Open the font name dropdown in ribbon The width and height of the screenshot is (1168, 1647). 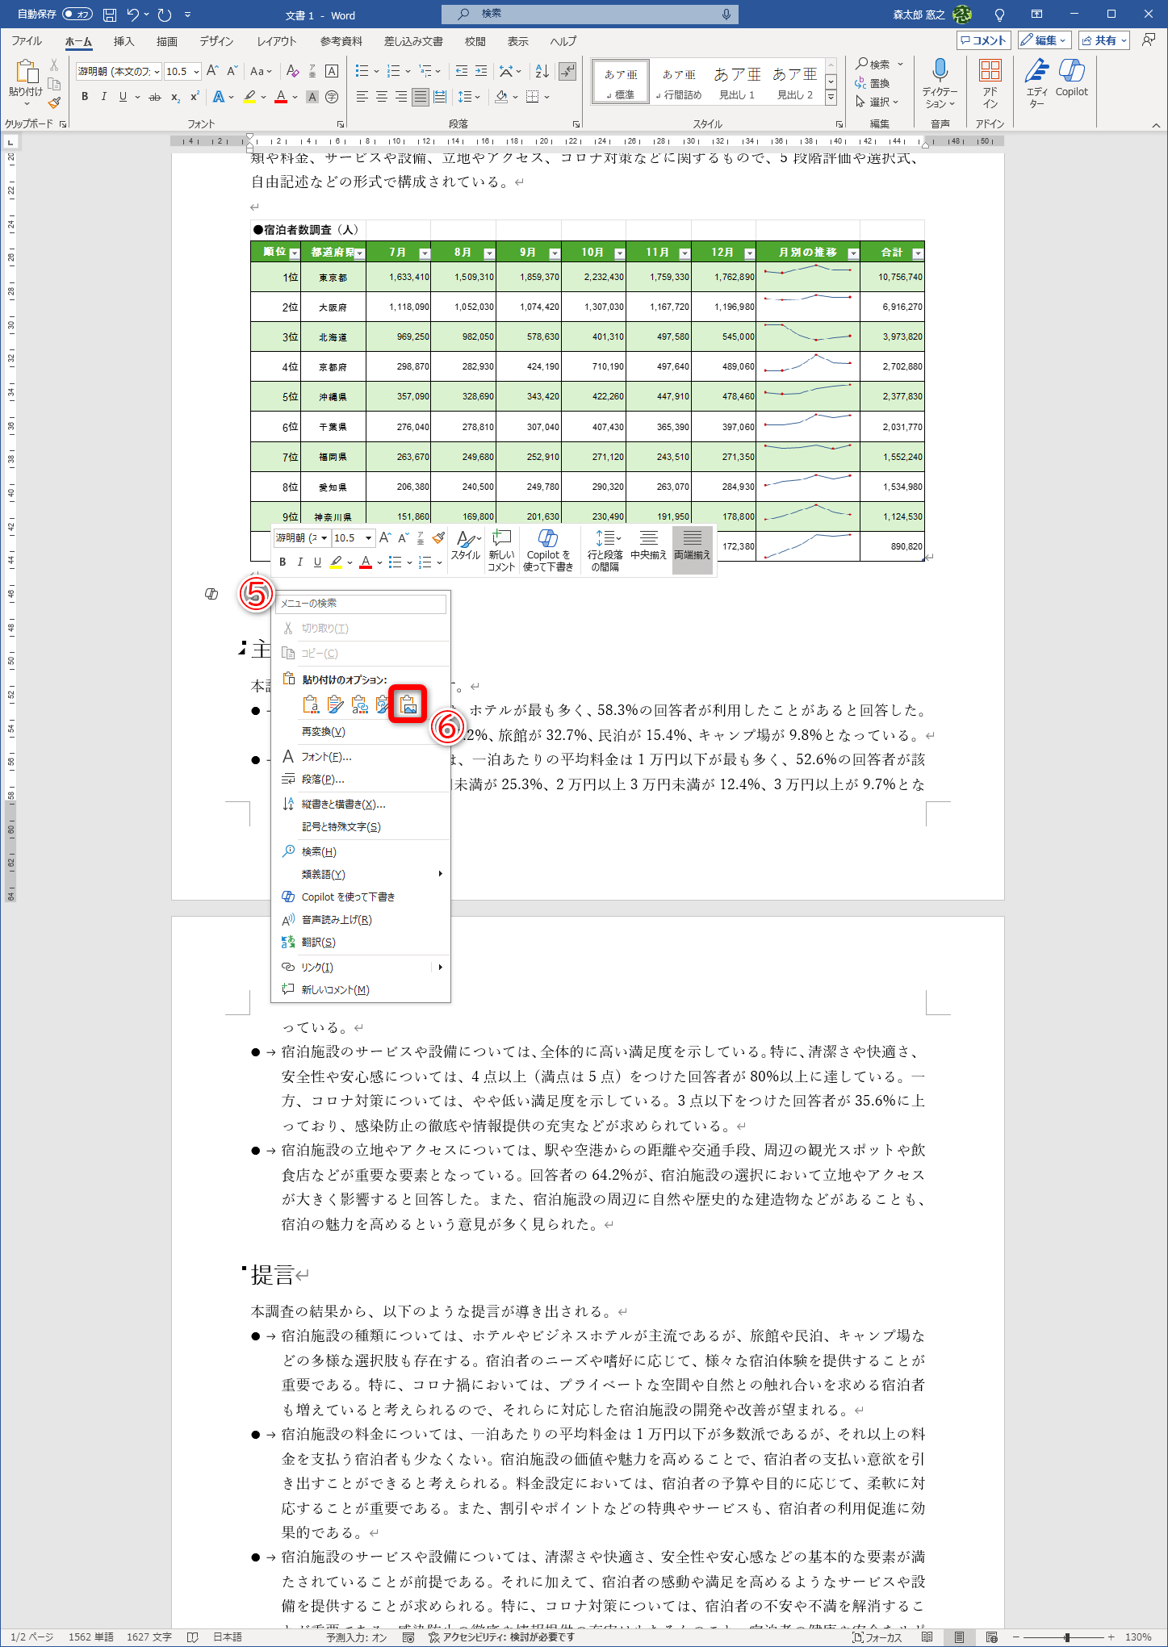(x=157, y=71)
